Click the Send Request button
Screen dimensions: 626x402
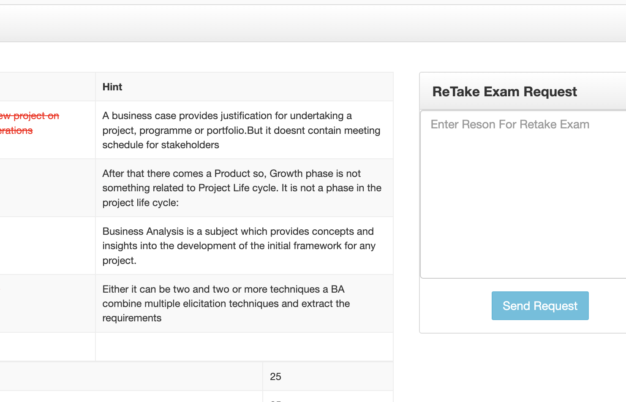click(540, 306)
